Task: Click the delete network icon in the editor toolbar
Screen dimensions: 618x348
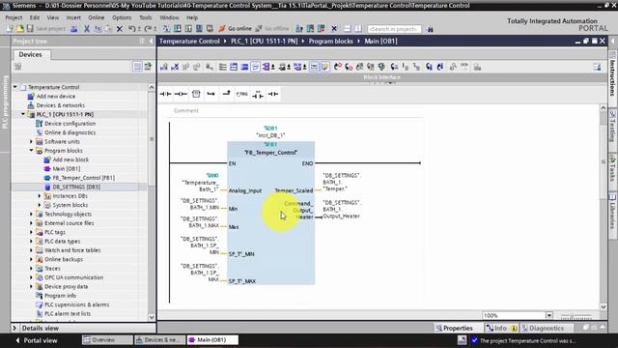Action: pyautogui.click(x=175, y=67)
